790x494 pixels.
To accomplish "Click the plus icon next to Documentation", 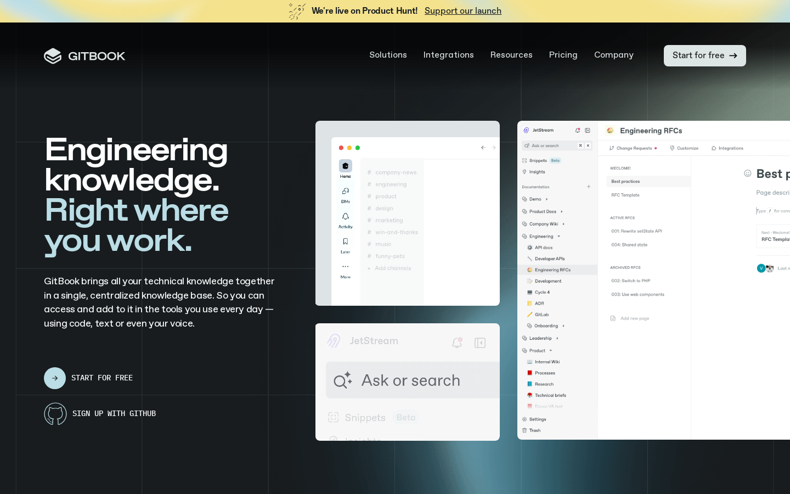I will point(589,187).
